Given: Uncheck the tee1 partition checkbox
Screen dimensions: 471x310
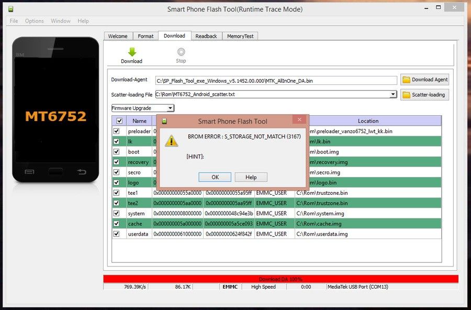Looking at the screenshot, I should (x=116, y=193).
